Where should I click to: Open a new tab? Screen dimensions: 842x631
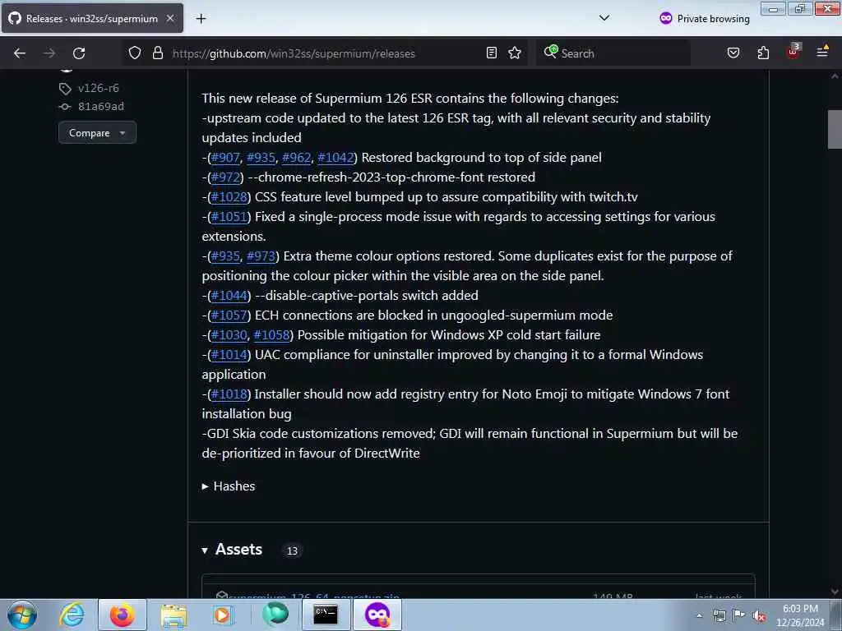(x=201, y=19)
